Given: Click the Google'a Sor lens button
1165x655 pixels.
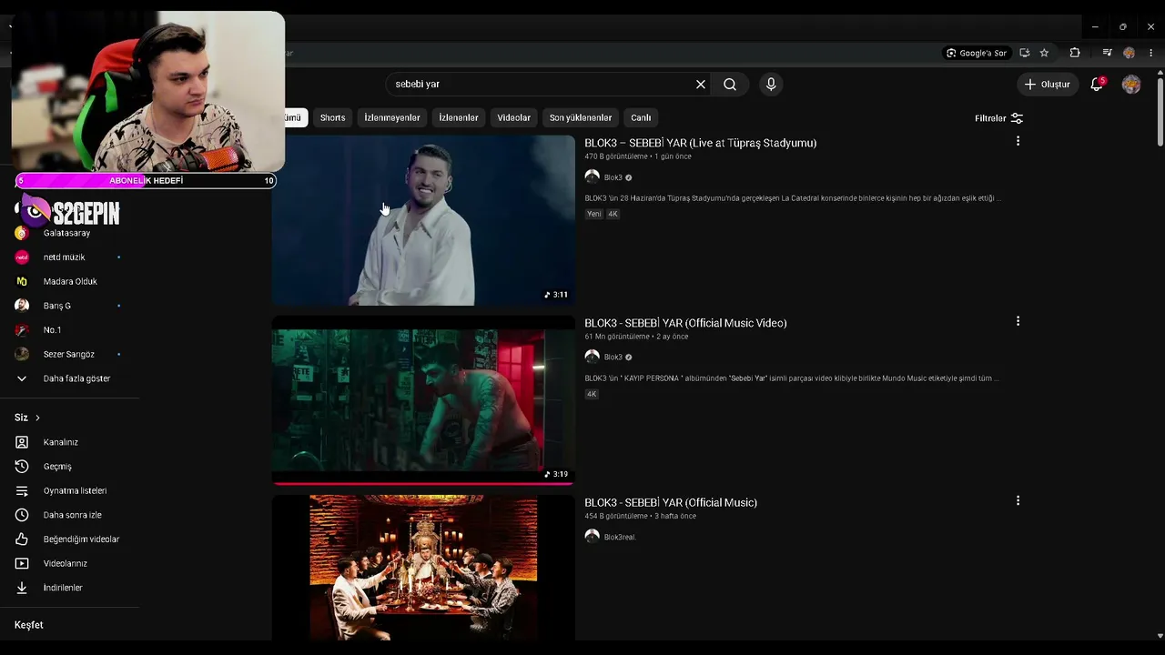Looking at the screenshot, I should click(977, 53).
